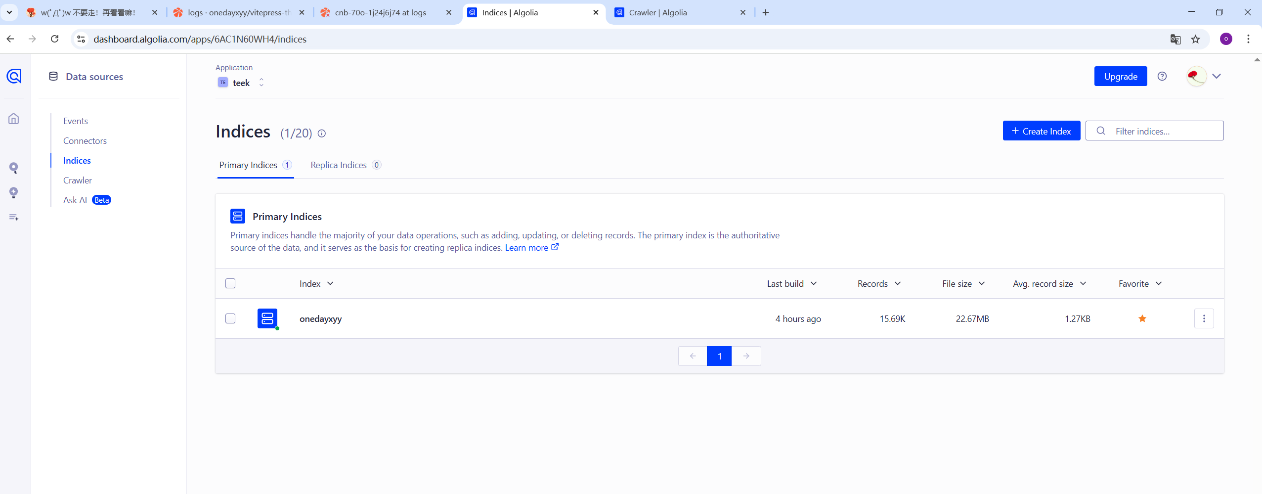Open a new browser tab

click(766, 12)
